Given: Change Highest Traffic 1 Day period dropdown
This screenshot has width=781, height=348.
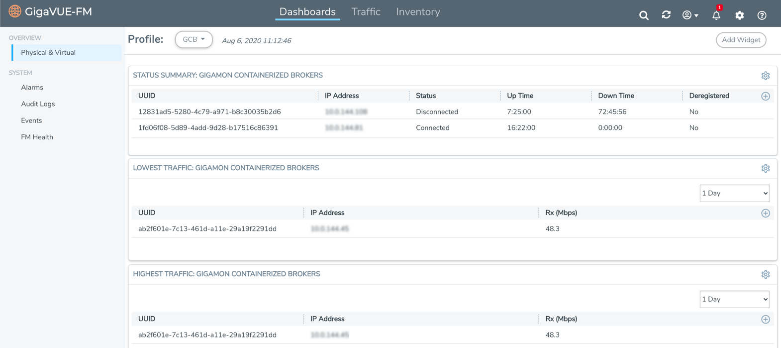Looking at the screenshot, I should point(734,299).
